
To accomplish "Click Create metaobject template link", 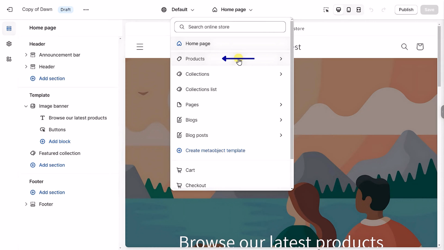I will point(215,151).
